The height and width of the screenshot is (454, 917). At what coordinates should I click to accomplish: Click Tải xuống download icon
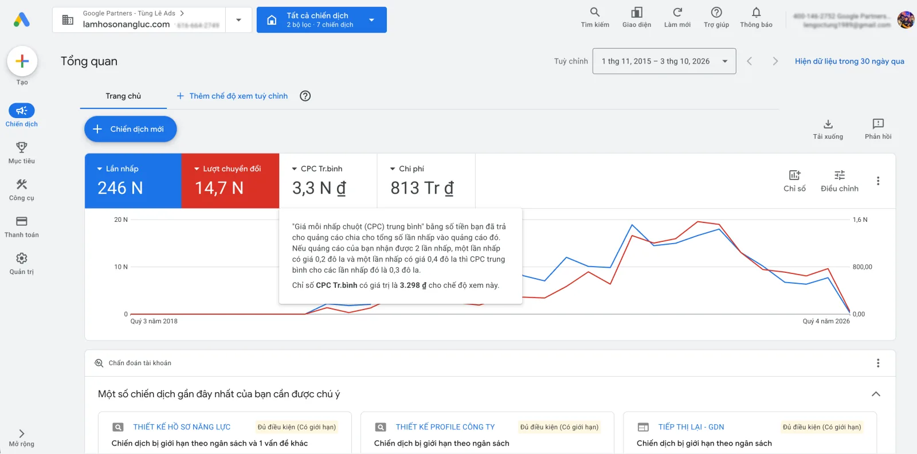coord(828,124)
